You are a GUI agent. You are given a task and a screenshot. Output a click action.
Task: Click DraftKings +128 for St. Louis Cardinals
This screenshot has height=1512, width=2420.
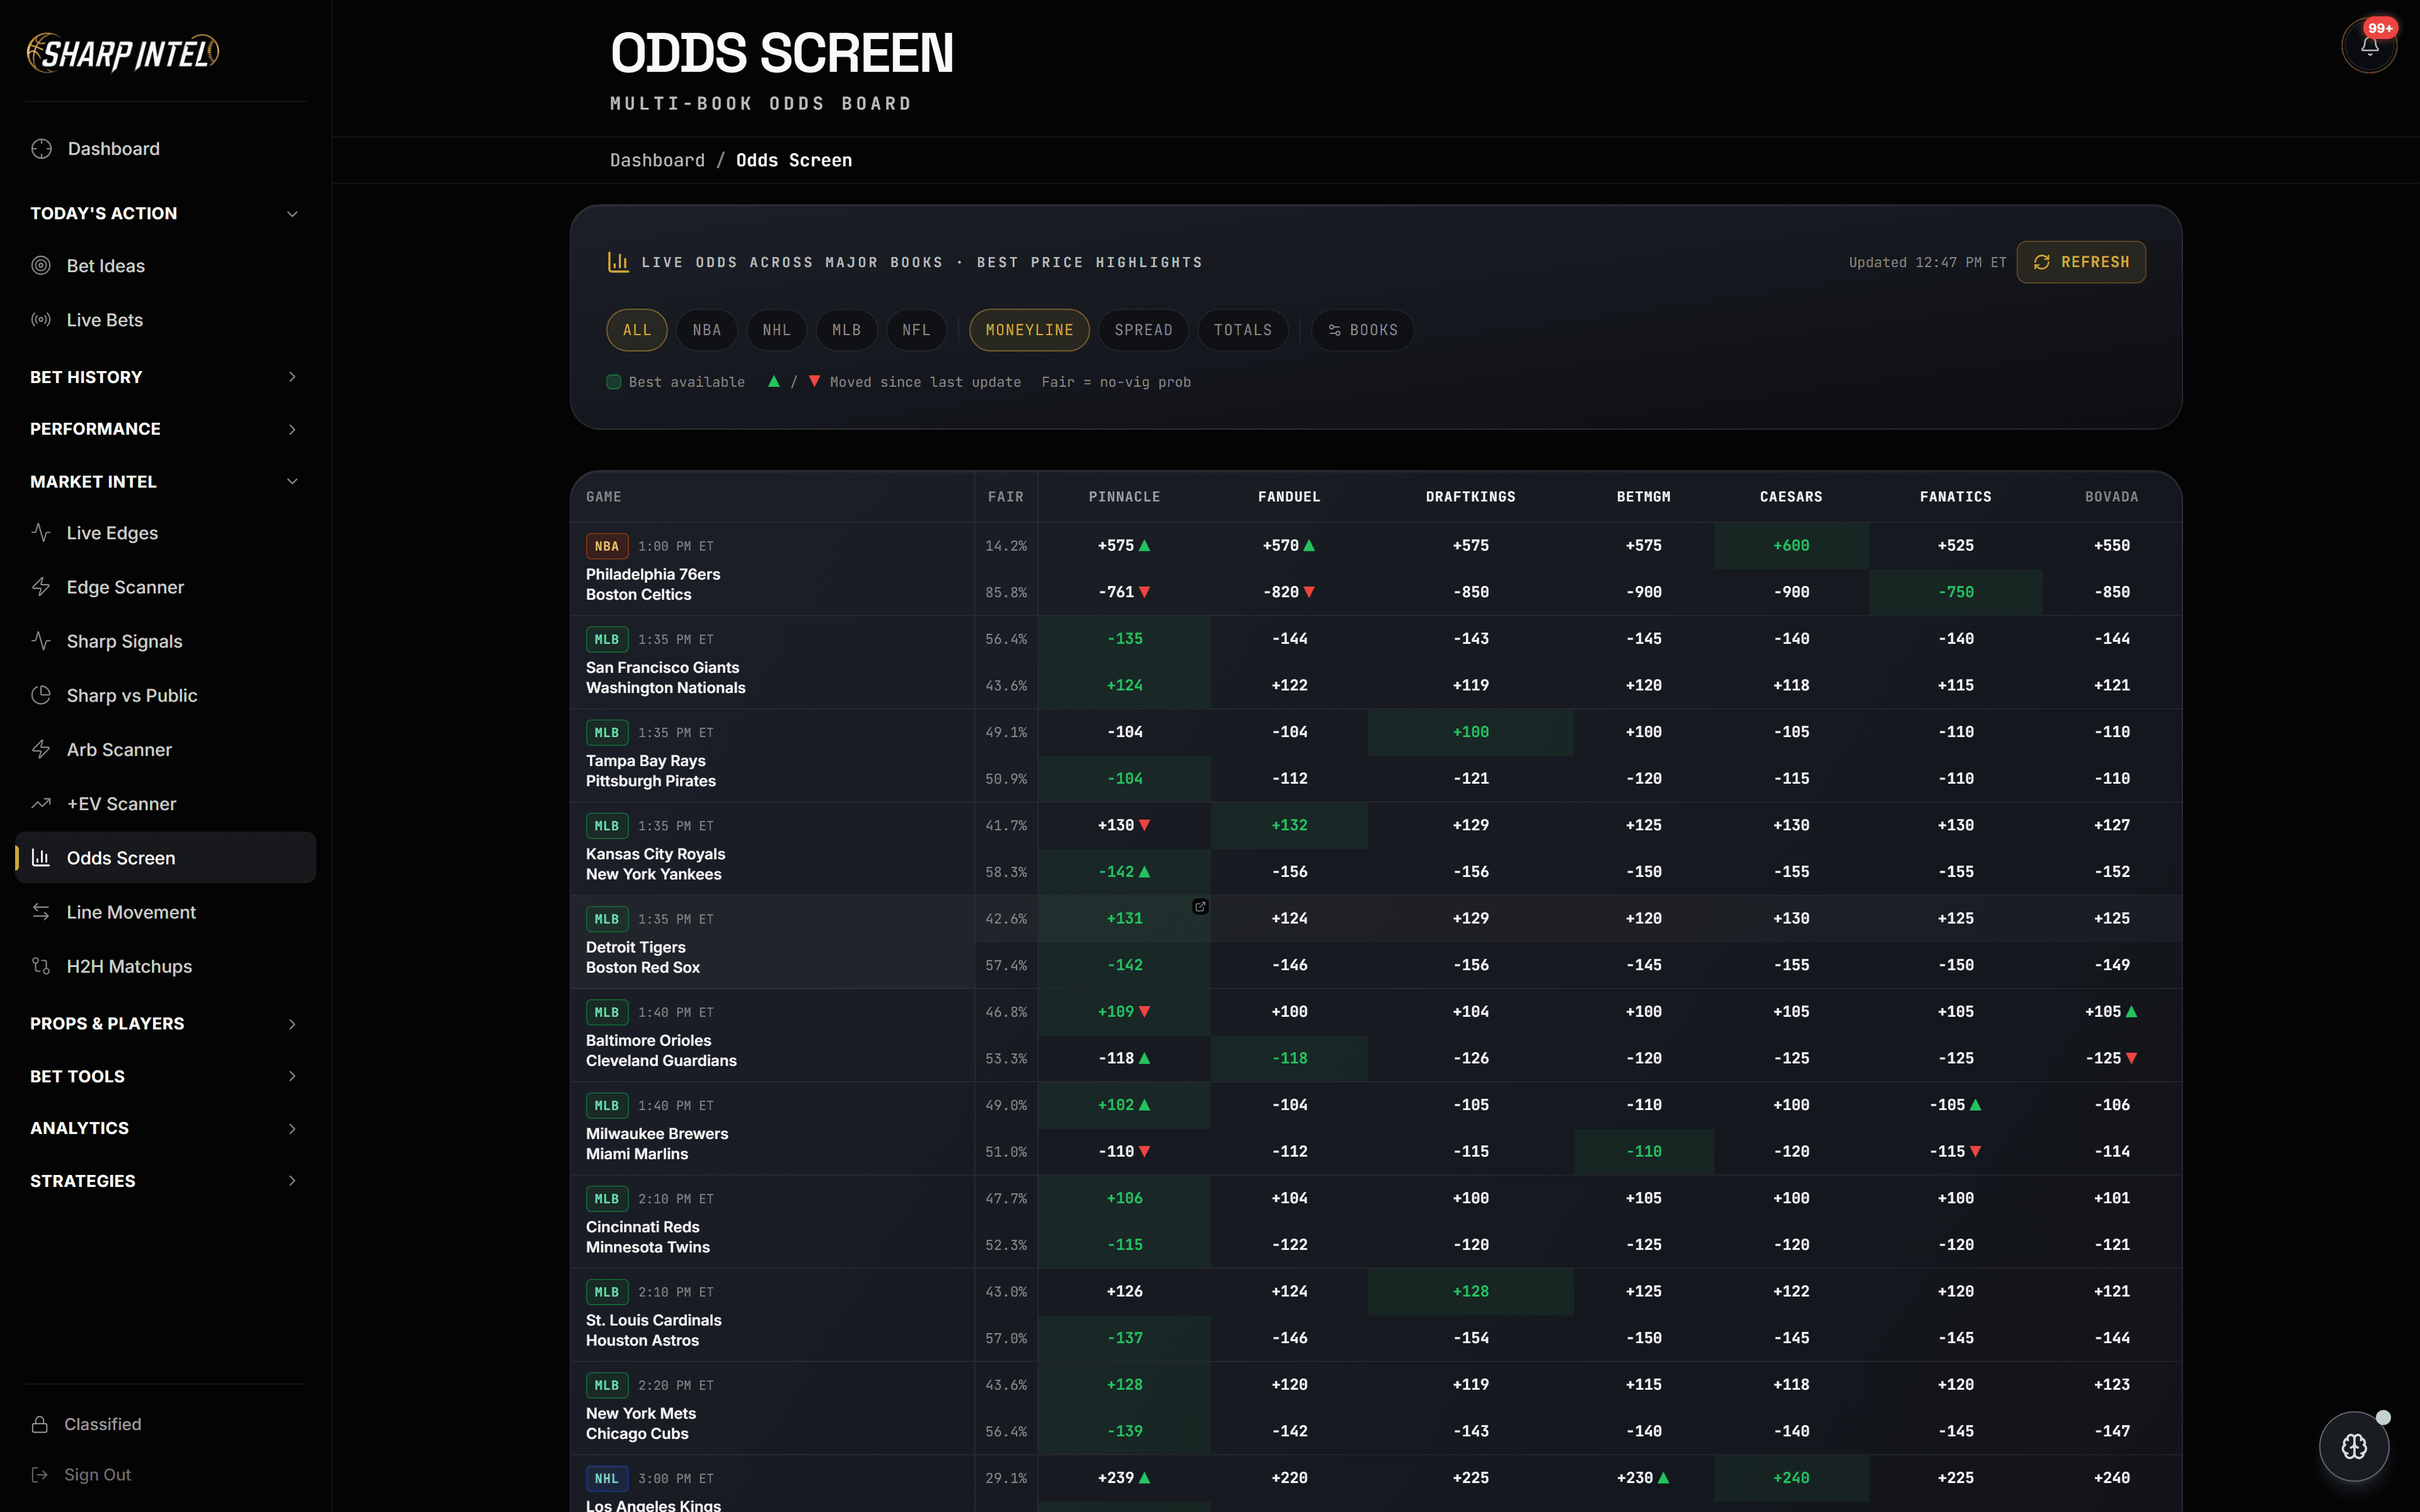click(x=1470, y=1291)
